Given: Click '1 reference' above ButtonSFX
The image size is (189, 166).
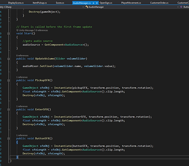Looking at the screenshot, I should 22,135.
